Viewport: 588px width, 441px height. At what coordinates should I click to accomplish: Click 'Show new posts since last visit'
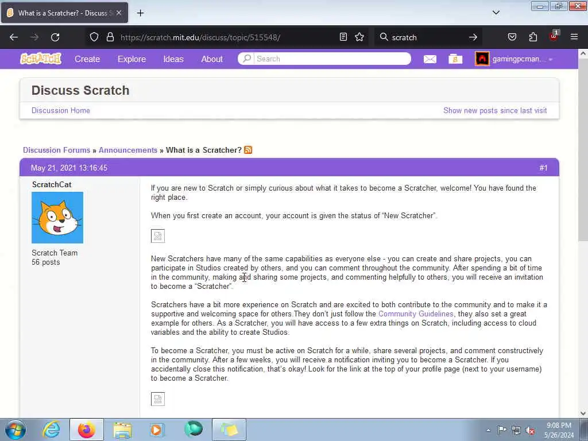tap(495, 110)
